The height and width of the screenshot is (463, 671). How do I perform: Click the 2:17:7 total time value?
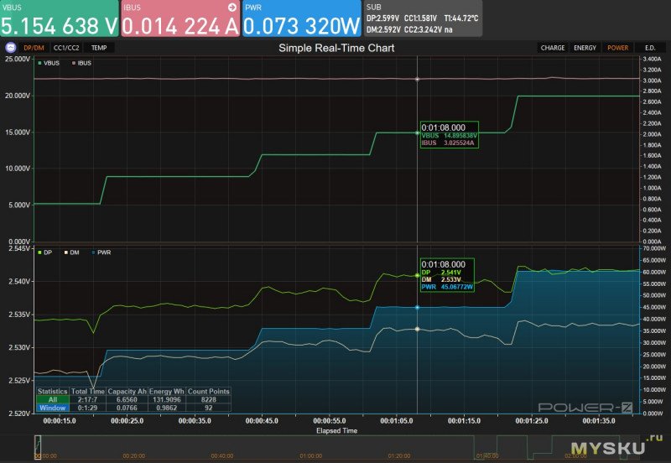tap(87, 399)
